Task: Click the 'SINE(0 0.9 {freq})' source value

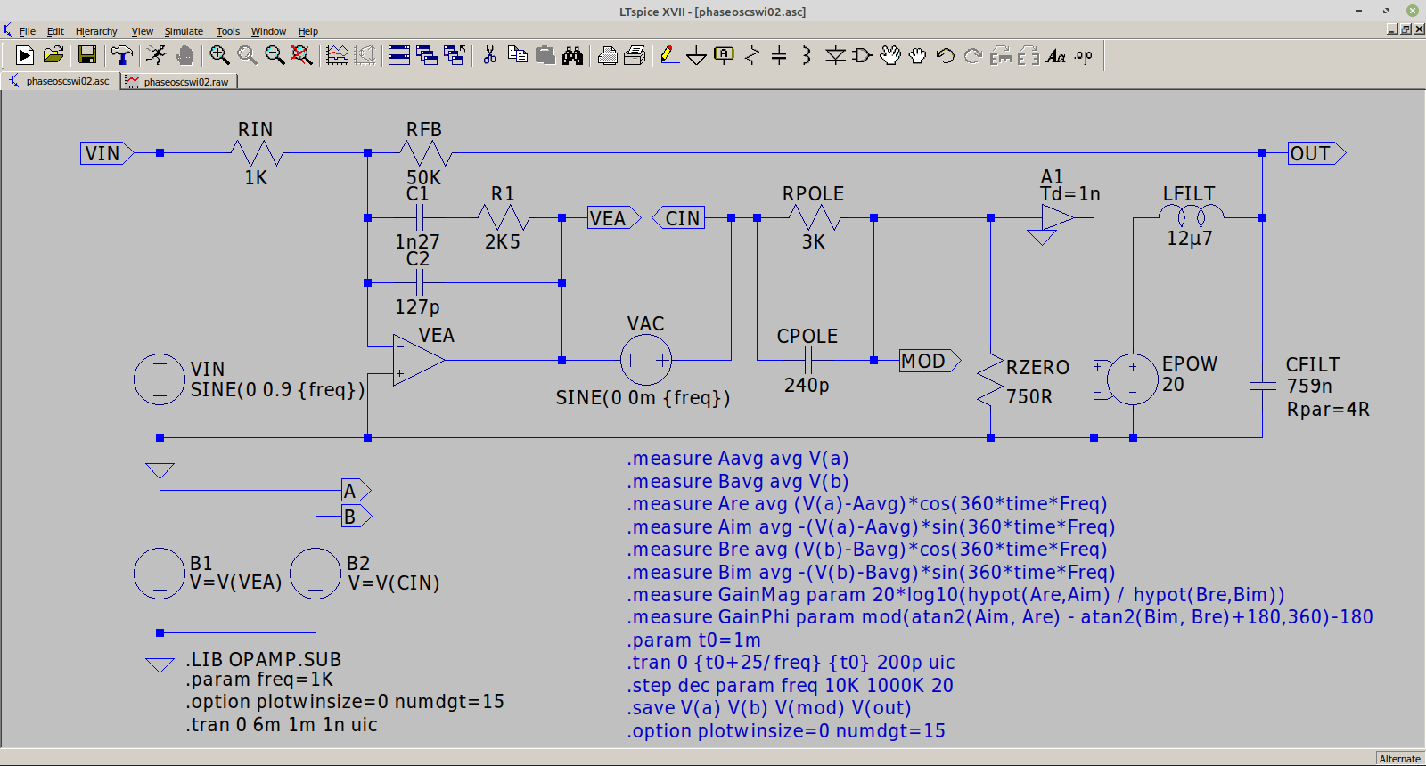Action: pos(277,390)
